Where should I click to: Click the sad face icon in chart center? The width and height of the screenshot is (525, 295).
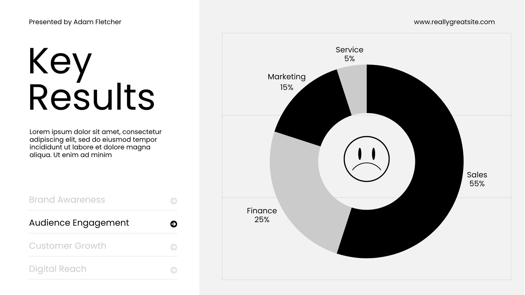[367, 159]
